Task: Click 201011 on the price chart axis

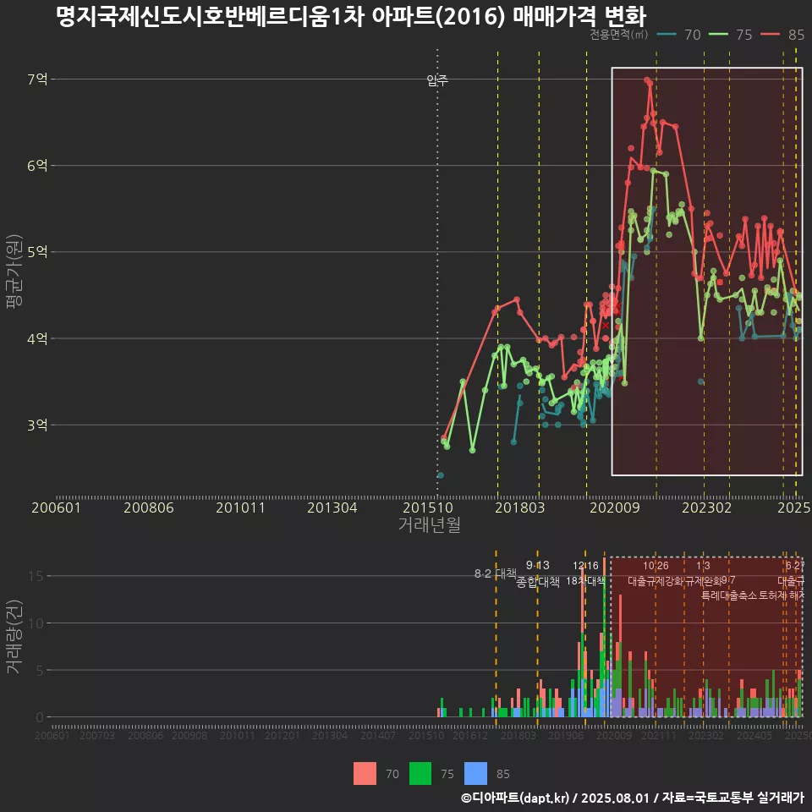Action: (x=240, y=507)
